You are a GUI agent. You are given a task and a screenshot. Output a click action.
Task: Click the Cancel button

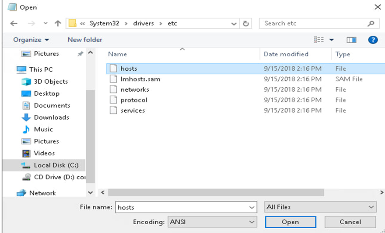coord(350,222)
